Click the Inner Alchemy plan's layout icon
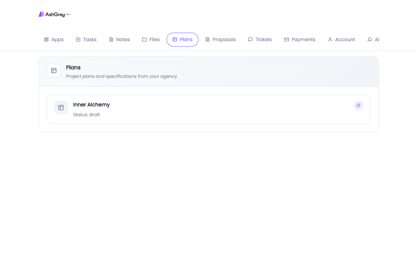 61,108
